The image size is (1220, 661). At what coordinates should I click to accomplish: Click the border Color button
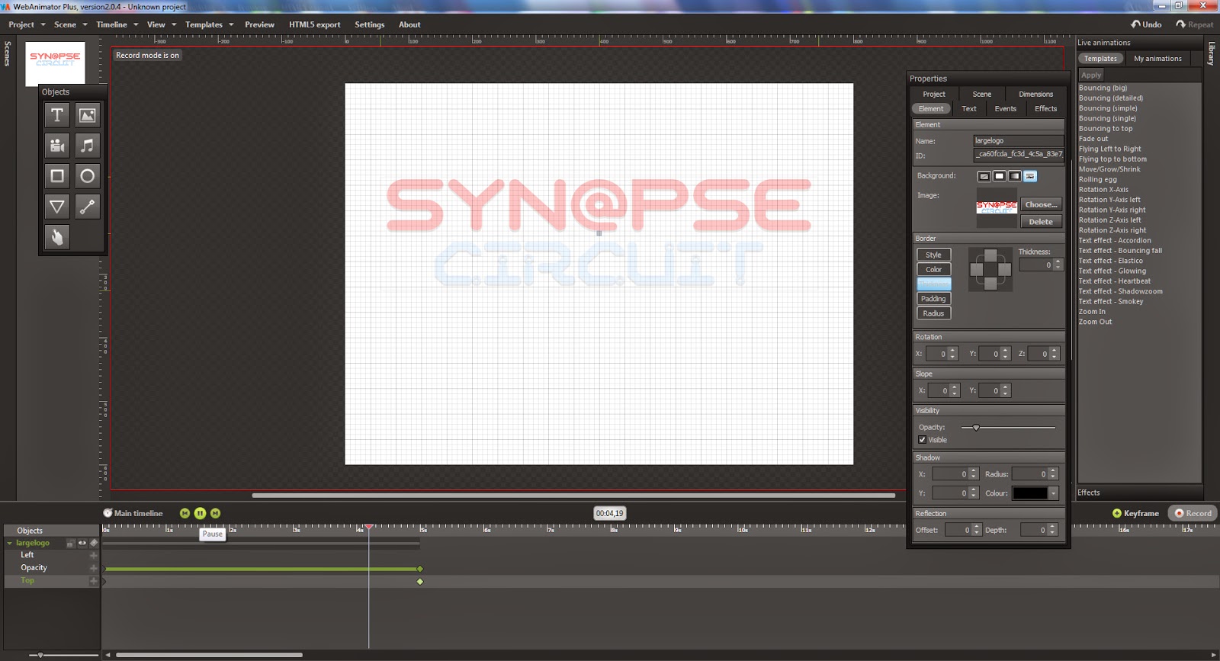coord(933,269)
